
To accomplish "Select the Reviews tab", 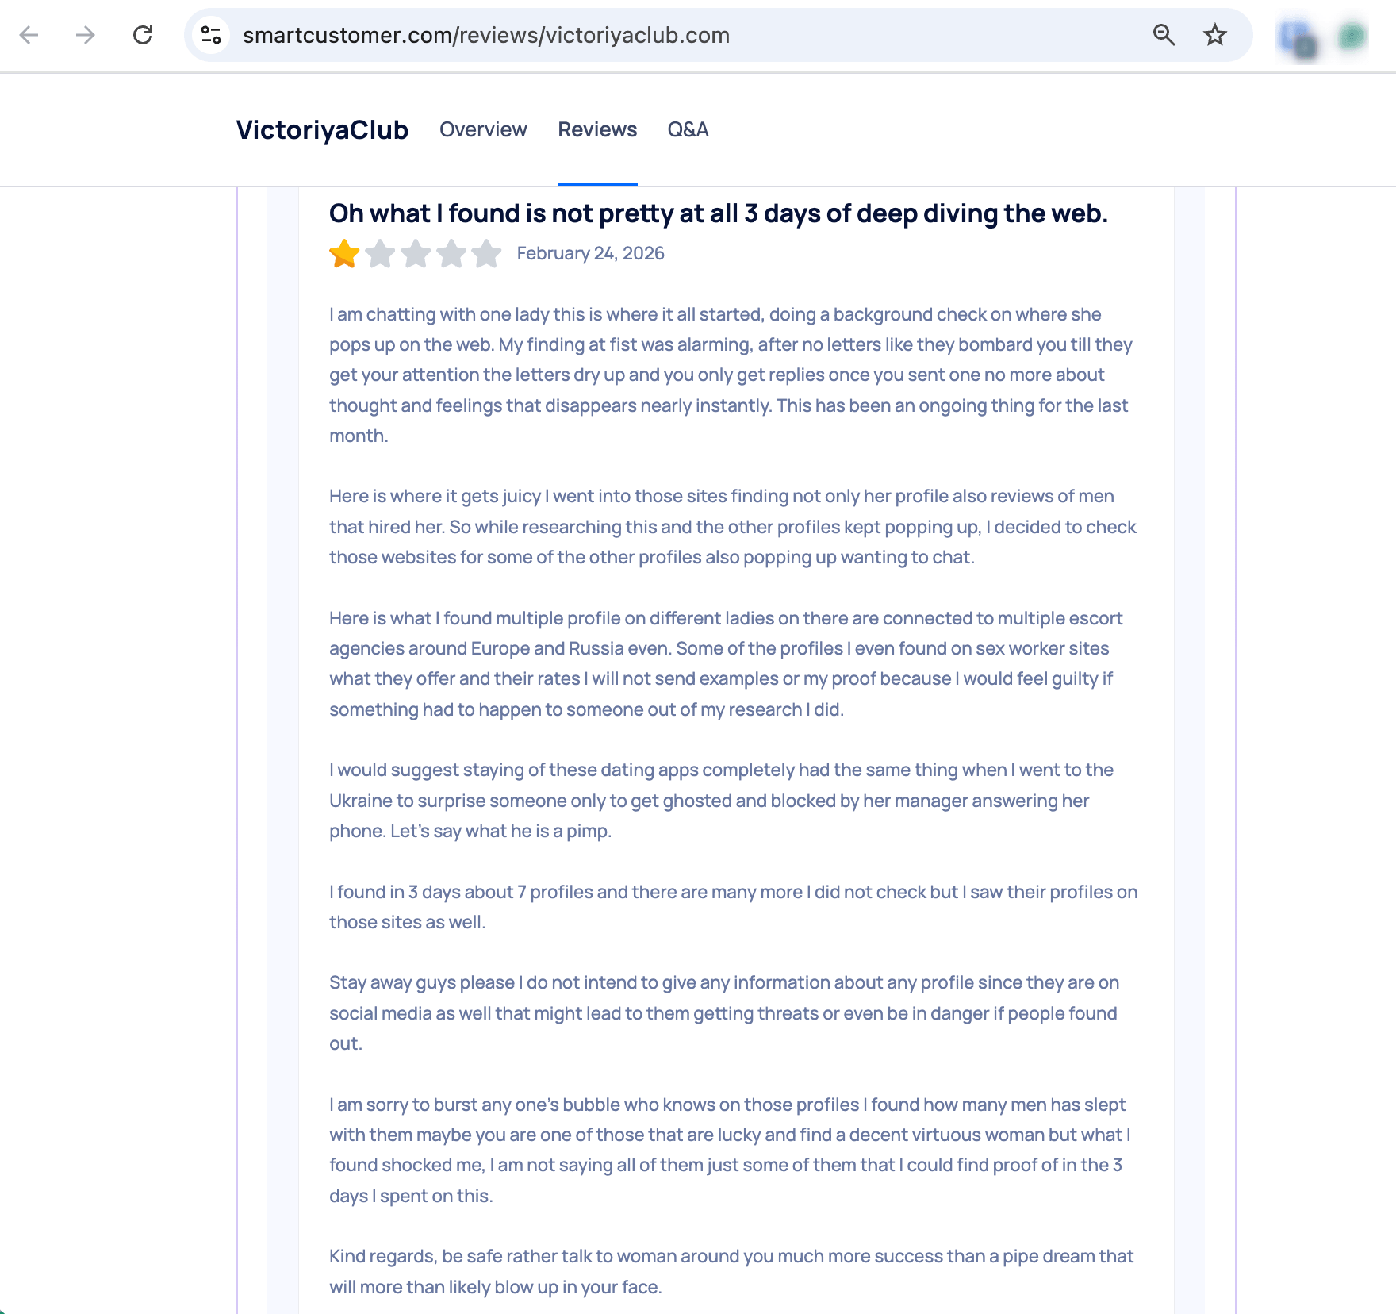I will click(597, 129).
